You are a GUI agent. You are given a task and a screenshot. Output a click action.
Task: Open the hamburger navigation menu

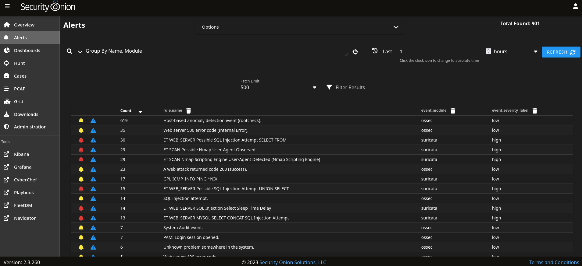point(7,6)
